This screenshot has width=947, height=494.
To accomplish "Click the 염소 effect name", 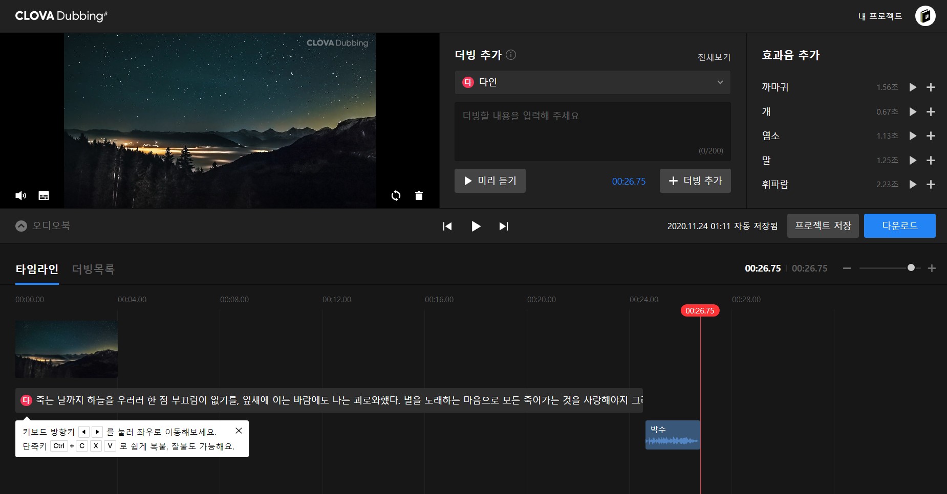I will pyautogui.click(x=770, y=136).
